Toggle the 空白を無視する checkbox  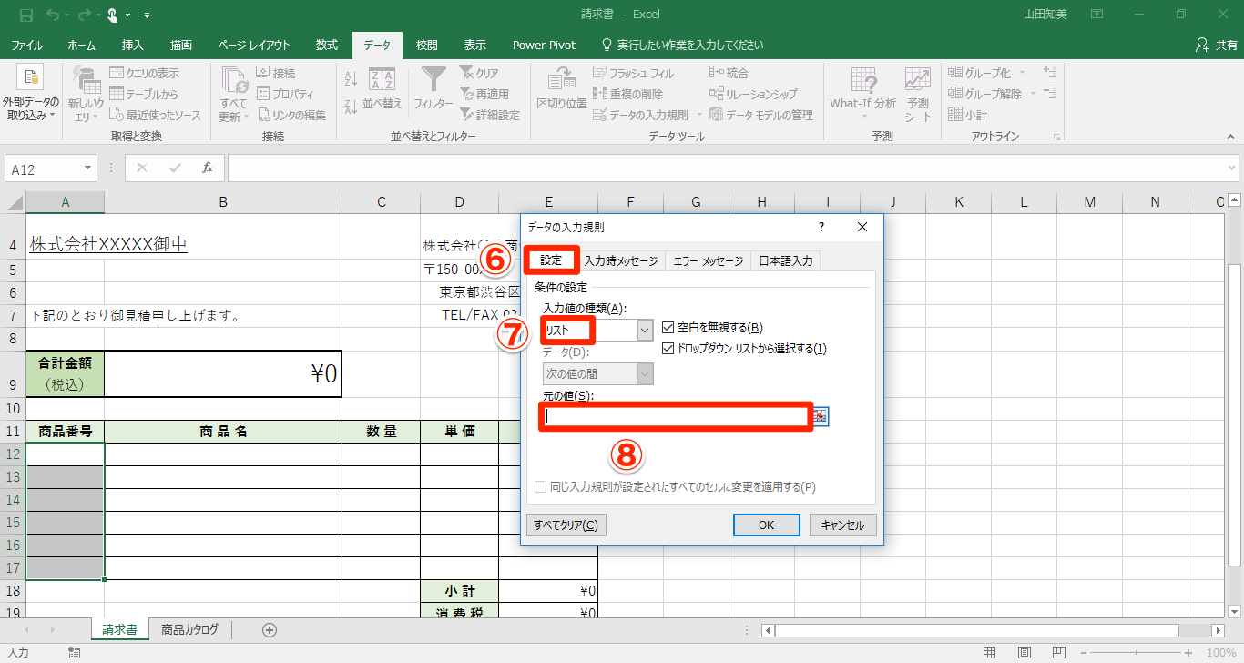[669, 328]
